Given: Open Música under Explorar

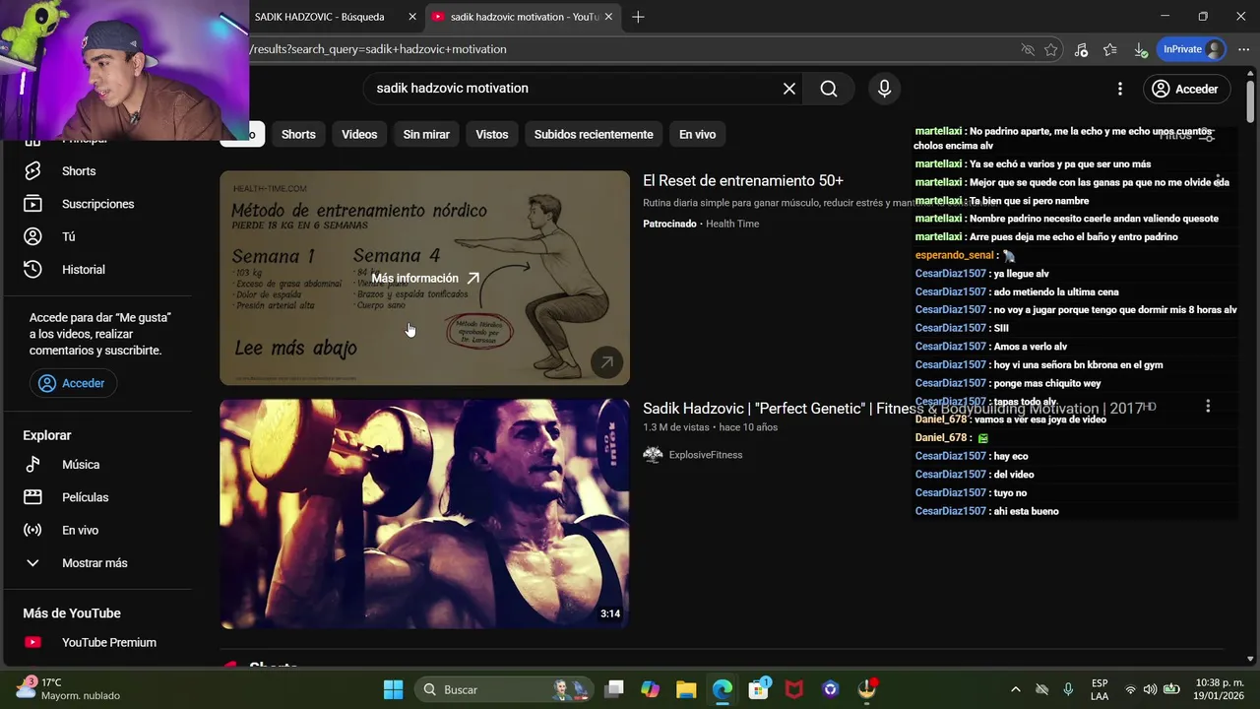Looking at the screenshot, I should click(81, 464).
